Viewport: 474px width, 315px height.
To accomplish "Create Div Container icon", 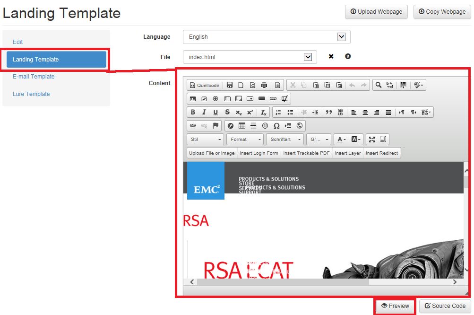I will pos(340,112).
